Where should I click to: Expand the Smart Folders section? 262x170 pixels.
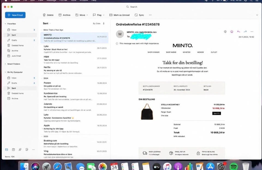point(5,64)
